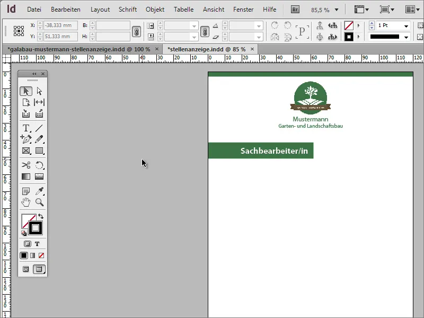Click rotate 90° counter-clockwise icon

coord(288,25)
